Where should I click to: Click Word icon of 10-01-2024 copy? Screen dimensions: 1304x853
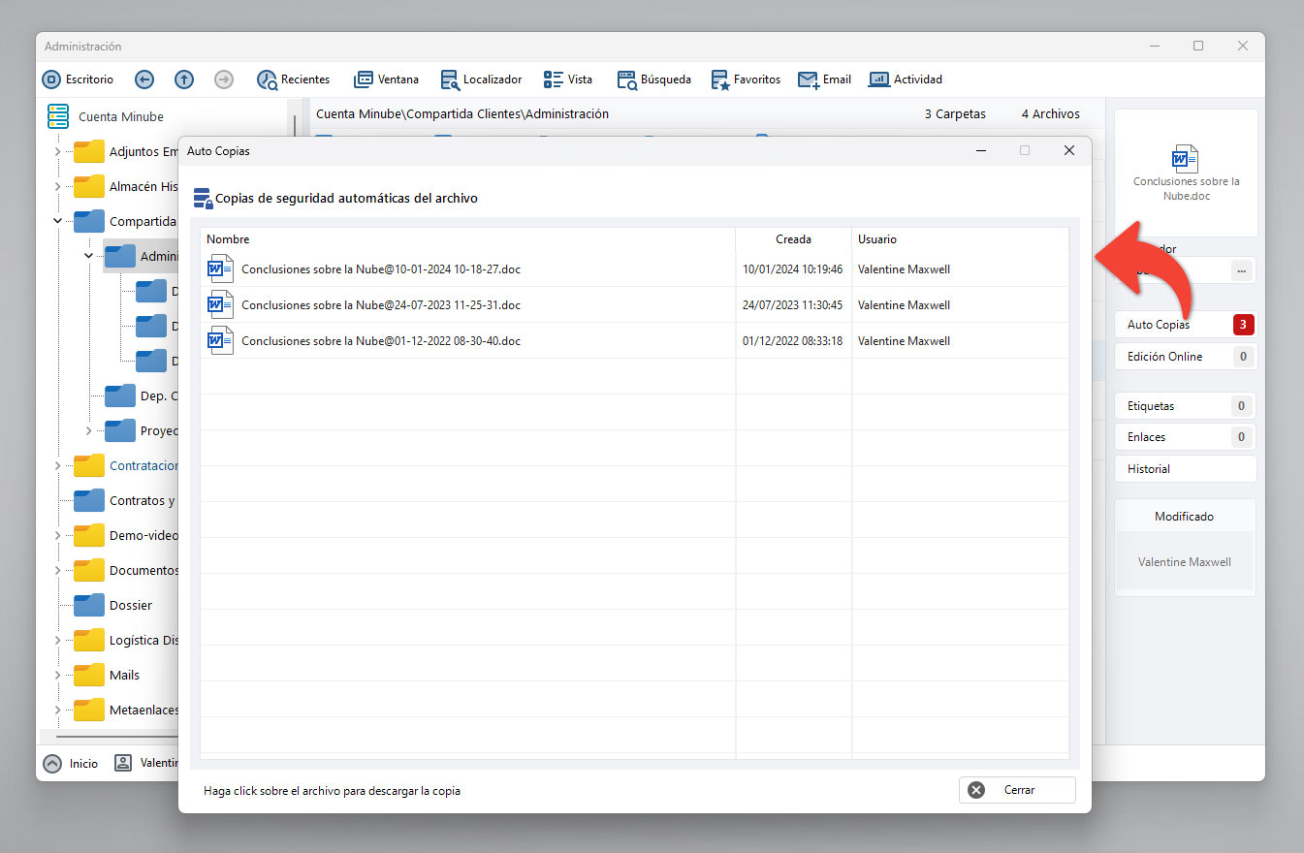coord(221,269)
